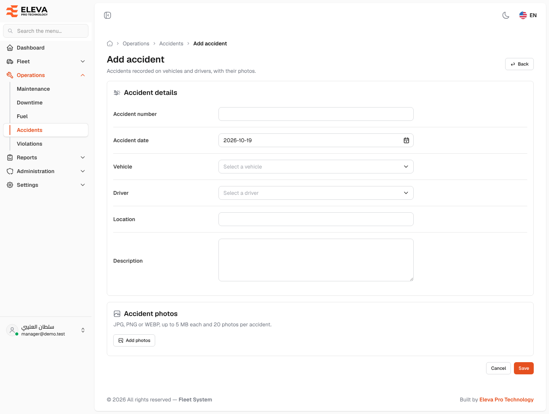Image resolution: width=549 pixels, height=414 pixels.
Task: Click the Accident details header icon
Action: [x=117, y=93]
